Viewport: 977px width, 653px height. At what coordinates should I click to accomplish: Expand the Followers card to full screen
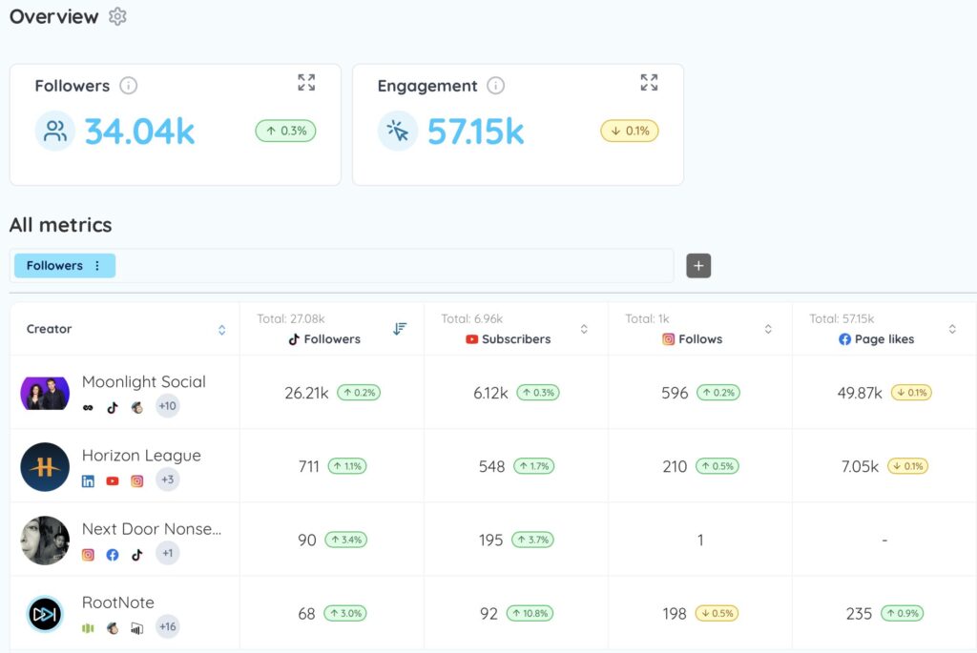(x=306, y=82)
